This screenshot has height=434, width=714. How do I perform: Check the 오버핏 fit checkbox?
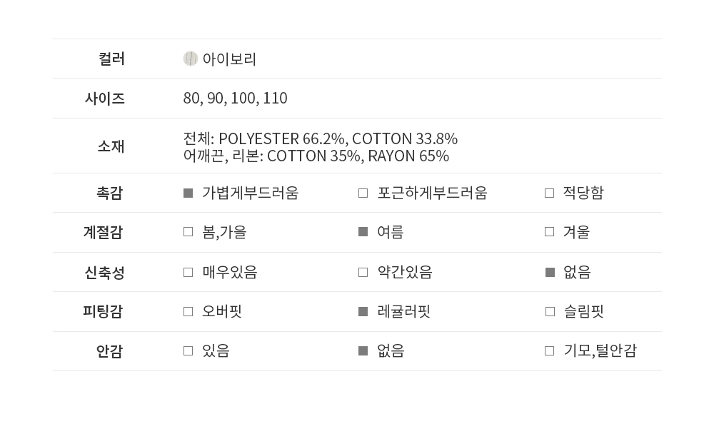pyautogui.click(x=188, y=311)
